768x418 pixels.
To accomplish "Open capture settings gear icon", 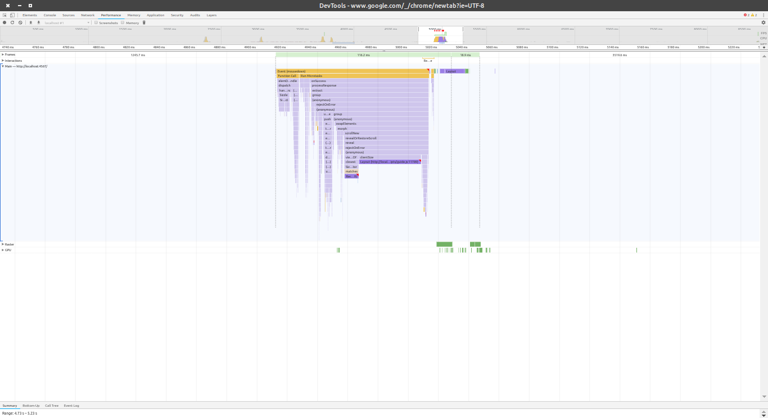I will coord(763,22).
